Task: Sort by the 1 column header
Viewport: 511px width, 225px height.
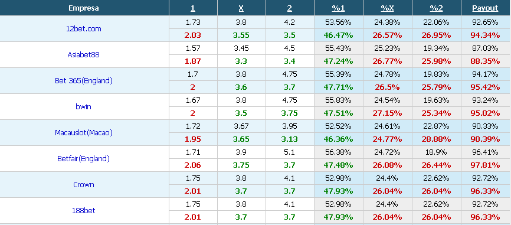Action: tap(193, 8)
